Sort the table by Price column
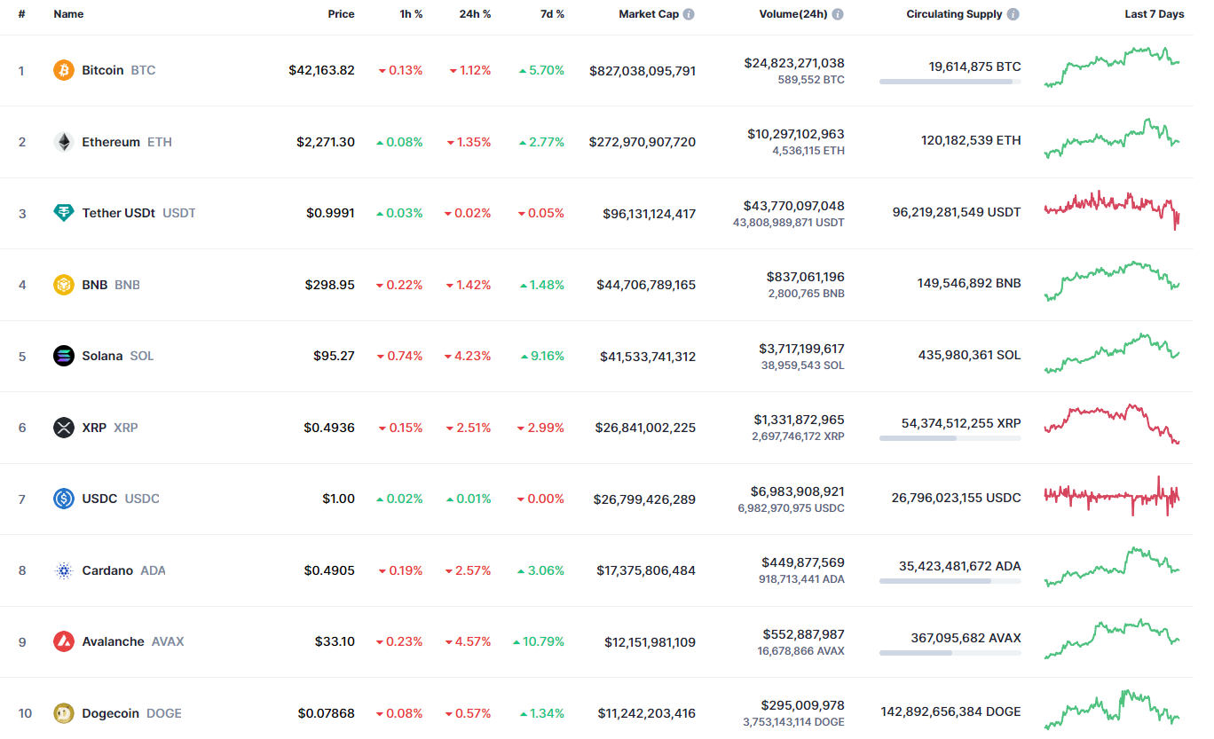The width and height of the screenshot is (1214, 739). tap(341, 14)
